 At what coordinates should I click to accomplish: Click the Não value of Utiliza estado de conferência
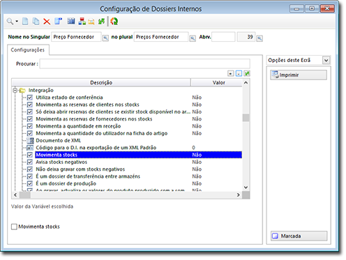[x=197, y=98]
